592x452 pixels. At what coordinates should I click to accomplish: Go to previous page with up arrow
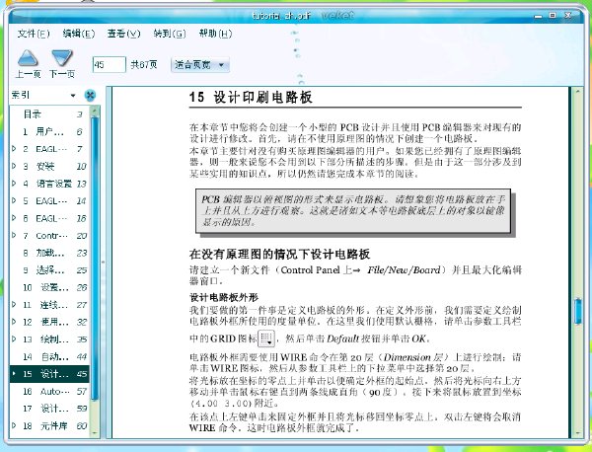point(28,58)
